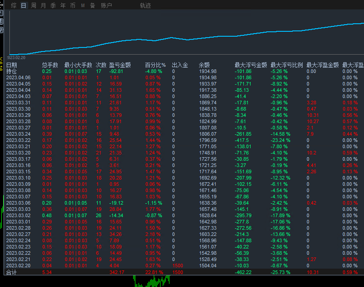Click the 余额 column header

[x=204, y=65]
